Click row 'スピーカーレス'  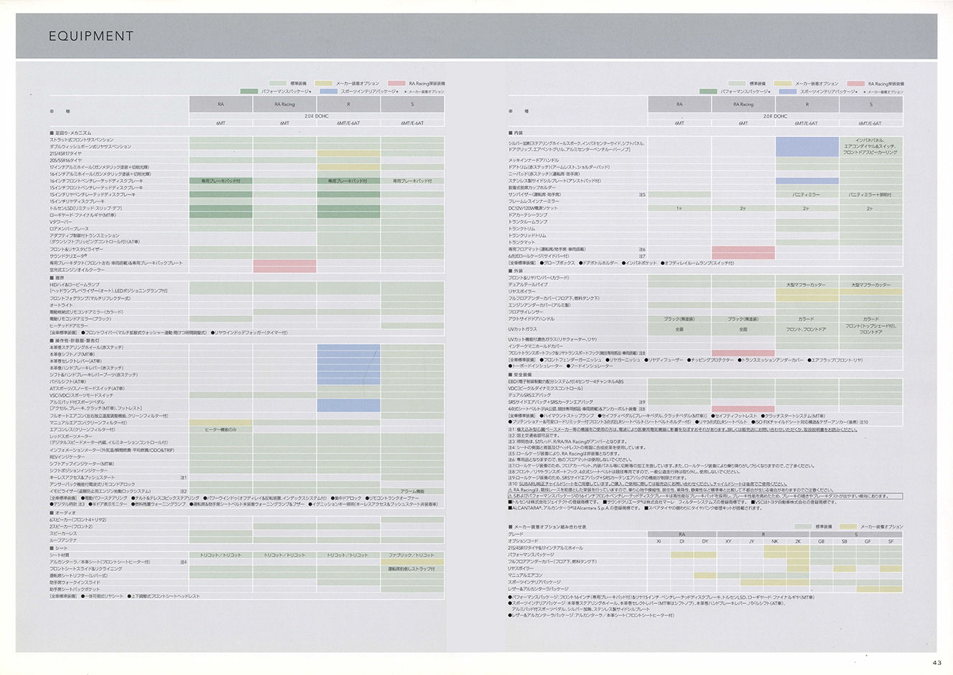point(246,534)
